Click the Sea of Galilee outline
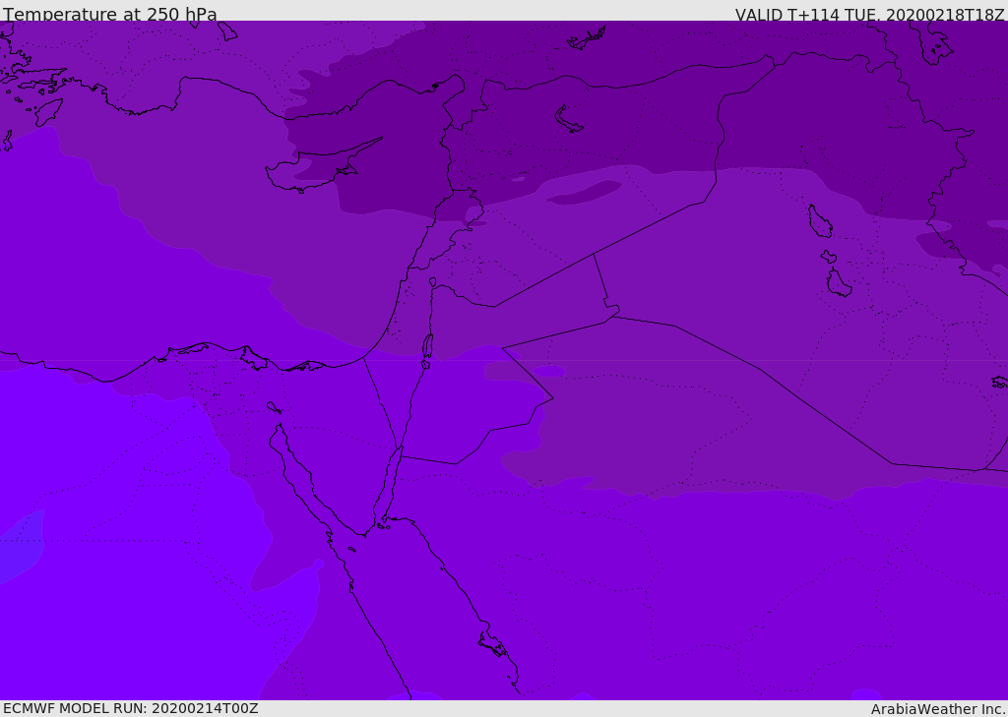Image resolution: width=1008 pixels, height=717 pixels. pyautogui.click(x=432, y=282)
